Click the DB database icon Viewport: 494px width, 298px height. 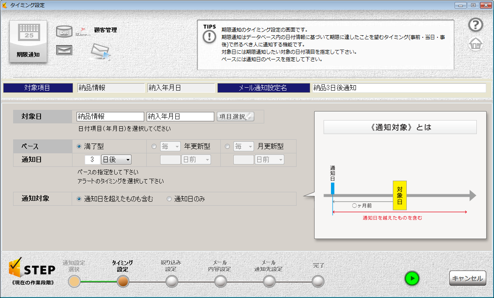pos(64,32)
